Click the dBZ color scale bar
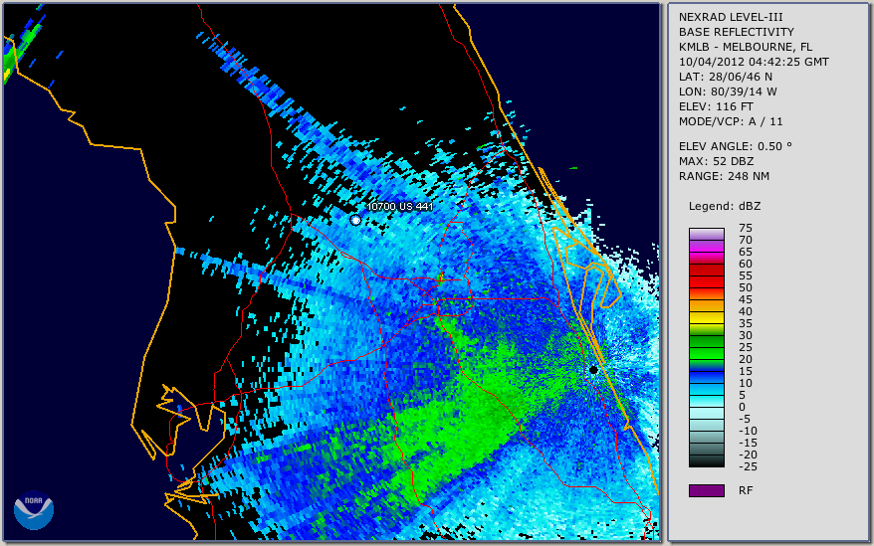Screen dimensions: 874x546 (x=706, y=347)
